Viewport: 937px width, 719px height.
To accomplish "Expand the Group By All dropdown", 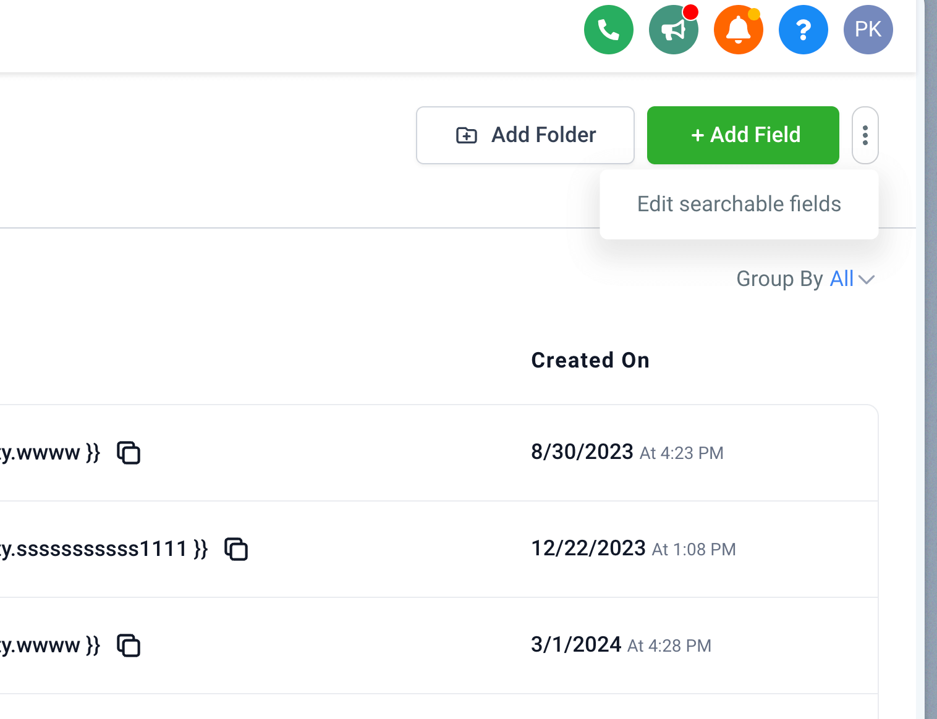I will click(x=805, y=279).
